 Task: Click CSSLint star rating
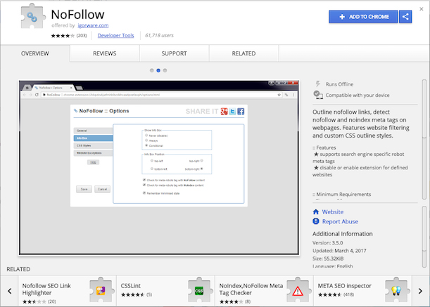pos(133,294)
